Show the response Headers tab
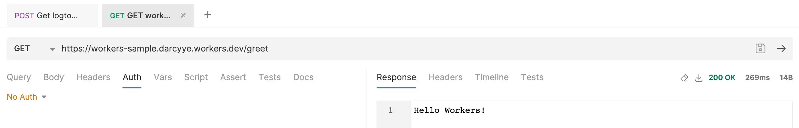Image resolution: width=799 pixels, height=128 pixels. [445, 77]
